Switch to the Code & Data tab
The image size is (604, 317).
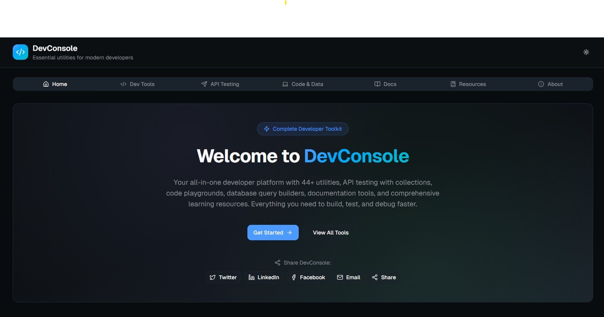click(303, 84)
